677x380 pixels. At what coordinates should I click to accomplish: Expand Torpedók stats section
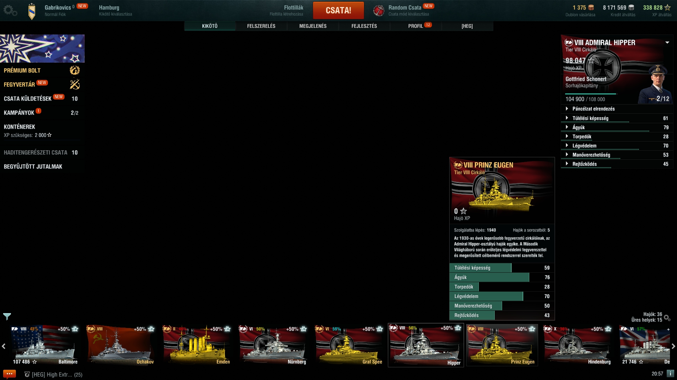(617, 137)
